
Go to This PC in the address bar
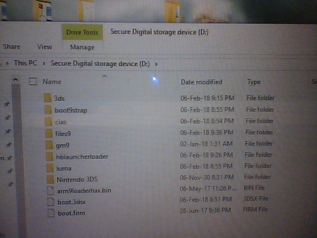[25, 63]
